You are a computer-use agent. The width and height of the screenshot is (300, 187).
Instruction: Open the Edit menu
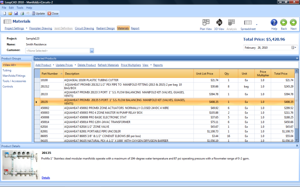(x=11, y=8)
